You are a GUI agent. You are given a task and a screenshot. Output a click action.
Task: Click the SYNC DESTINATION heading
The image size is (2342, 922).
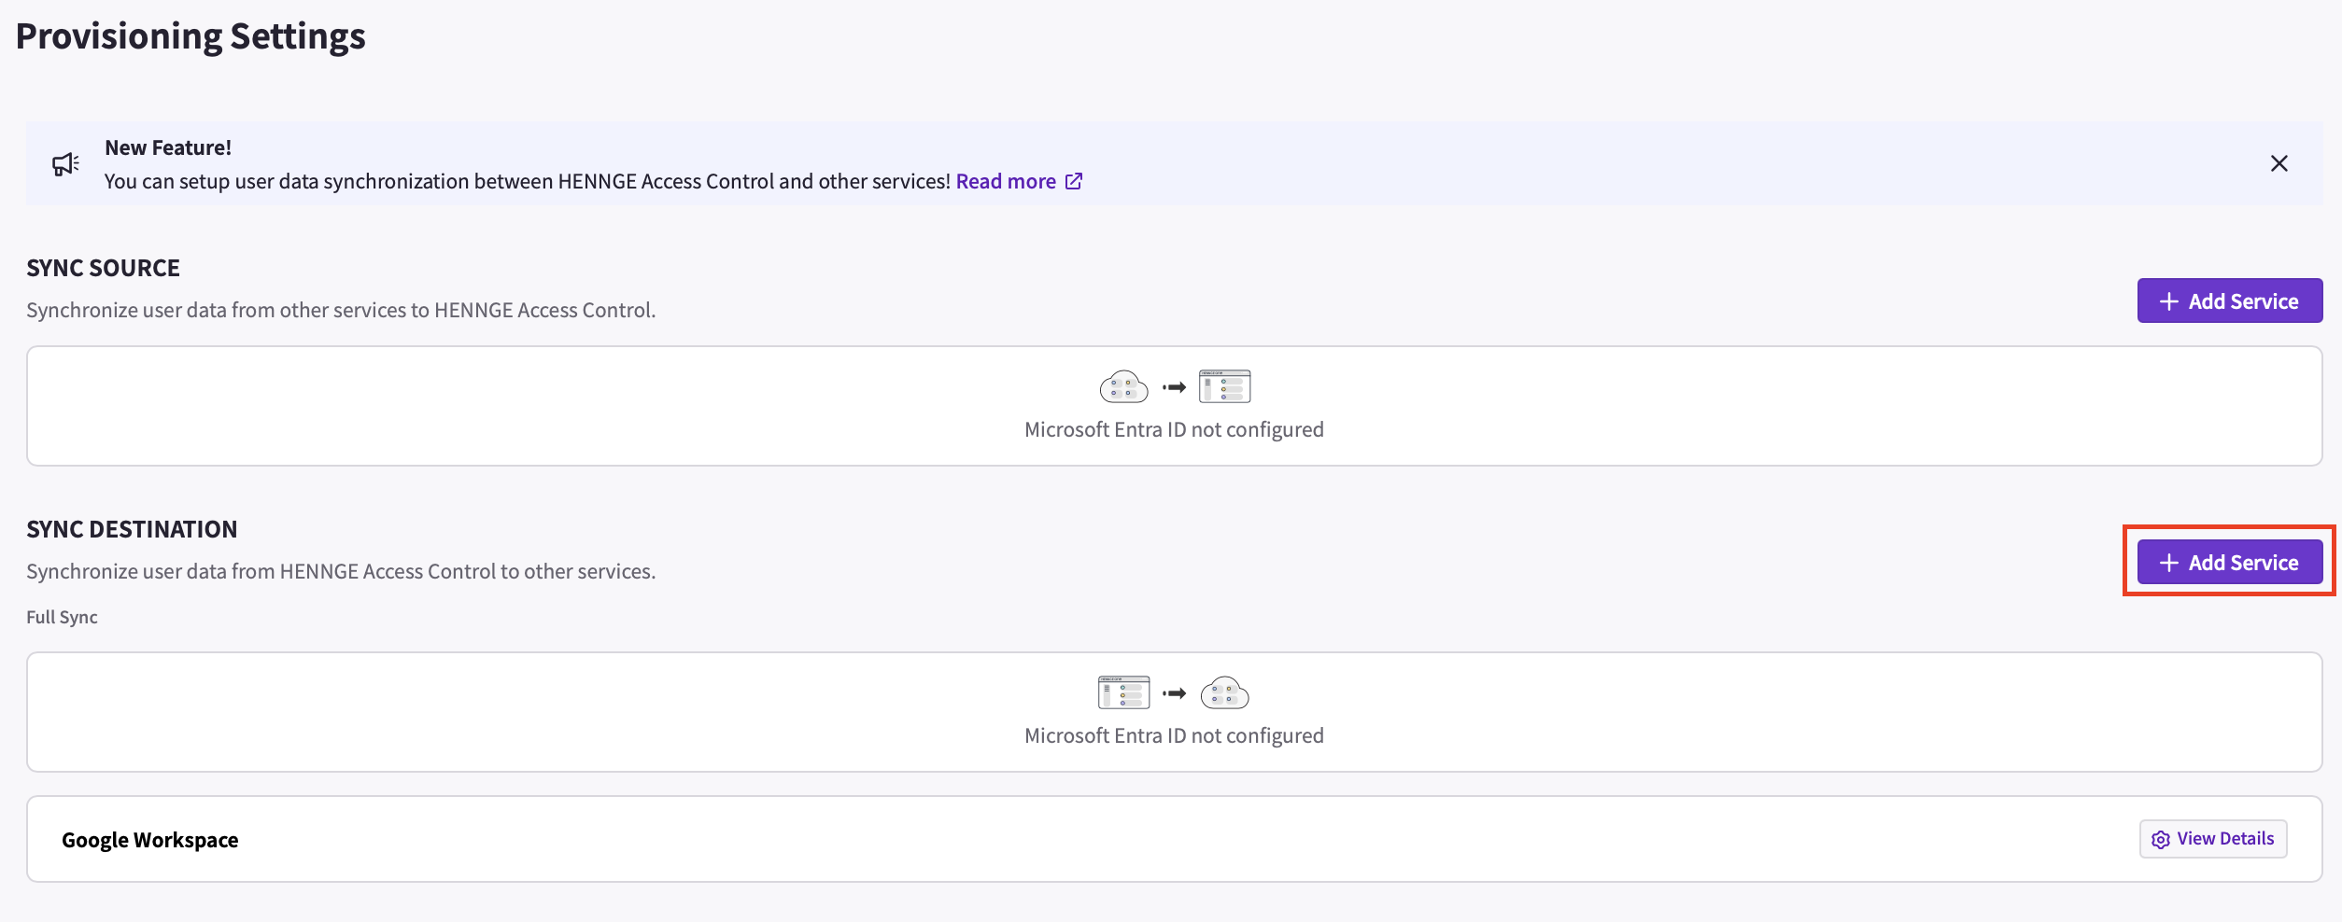click(x=132, y=529)
